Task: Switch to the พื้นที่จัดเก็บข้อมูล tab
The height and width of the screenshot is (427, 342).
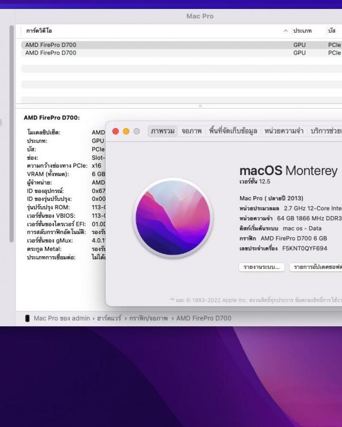Action: coord(233,131)
